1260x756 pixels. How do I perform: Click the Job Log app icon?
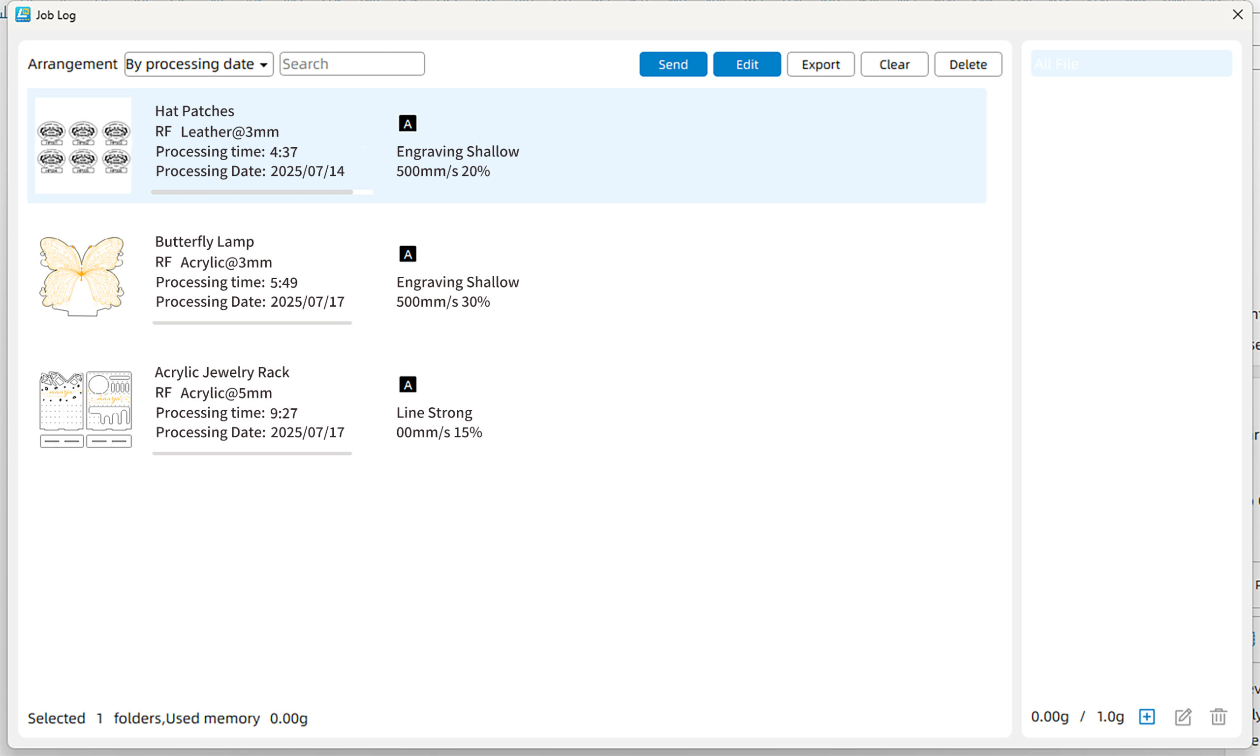coord(23,15)
